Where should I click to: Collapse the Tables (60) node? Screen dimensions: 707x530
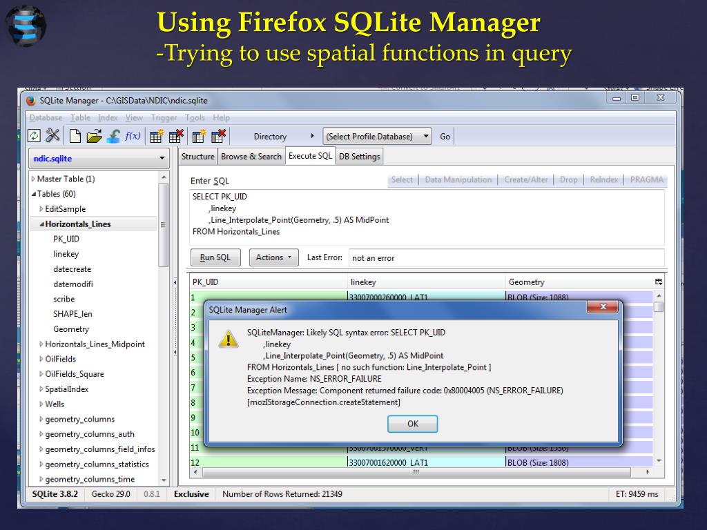pyautogui.click(x=33, y=194)
